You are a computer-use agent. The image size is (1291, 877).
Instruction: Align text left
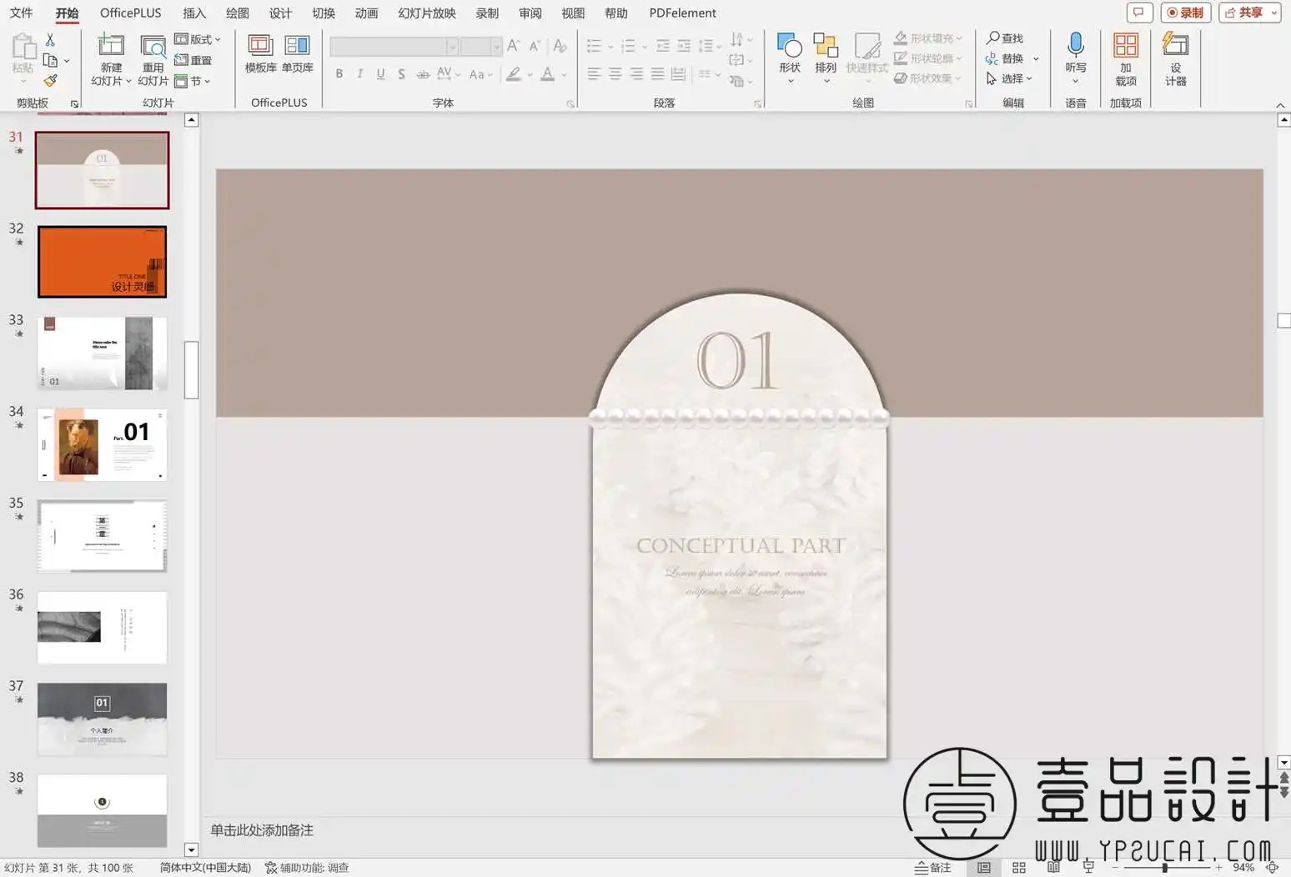594,74
